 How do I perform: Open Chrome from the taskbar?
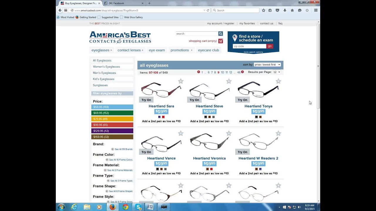(125, 207)
